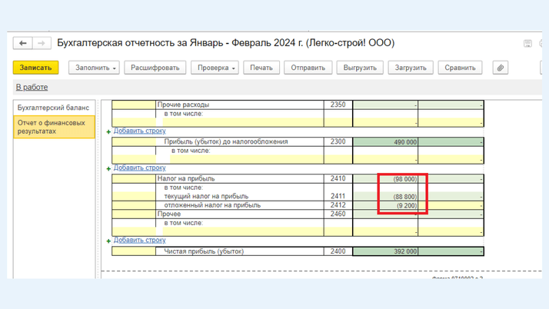Viewport: 549px width, 309px height.
Task: Click code cell 2350
Action: point(338,105)
